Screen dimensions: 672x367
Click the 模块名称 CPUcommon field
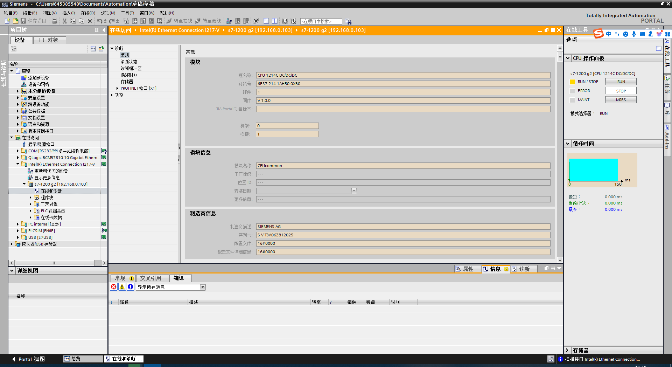[403, 166]
